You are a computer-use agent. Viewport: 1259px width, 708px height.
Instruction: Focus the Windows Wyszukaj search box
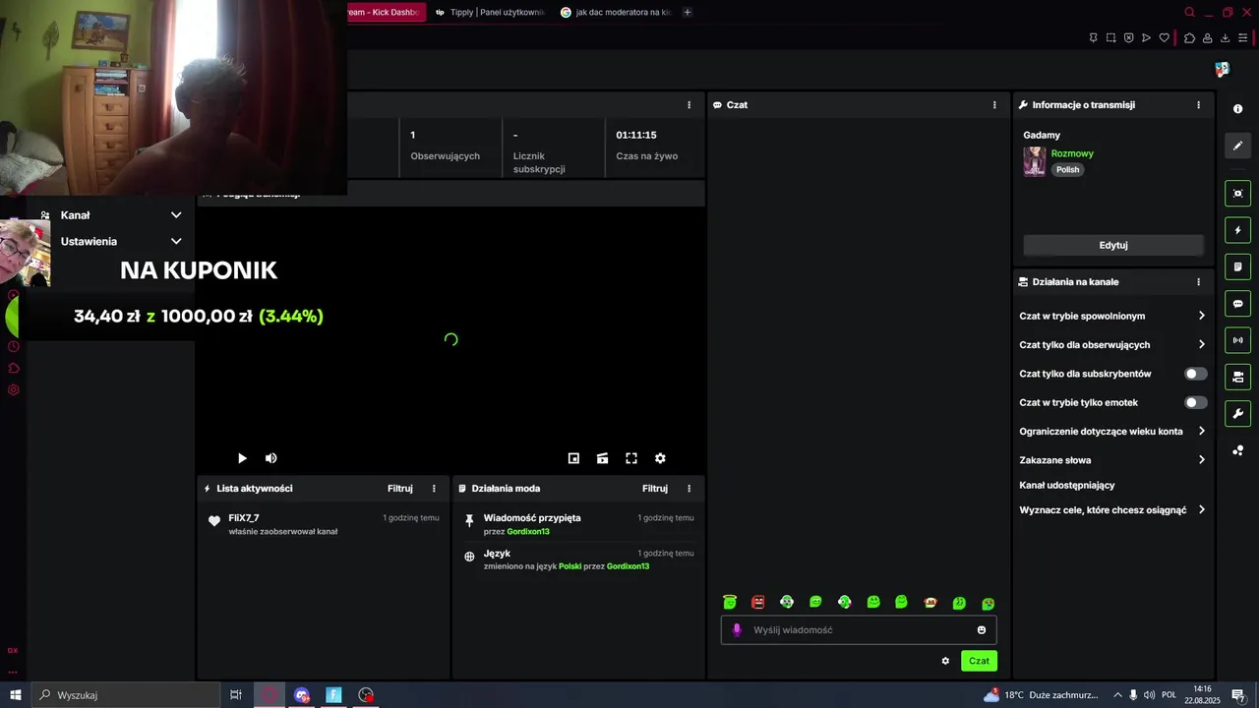pyautogui.click(x=126, y=695)
